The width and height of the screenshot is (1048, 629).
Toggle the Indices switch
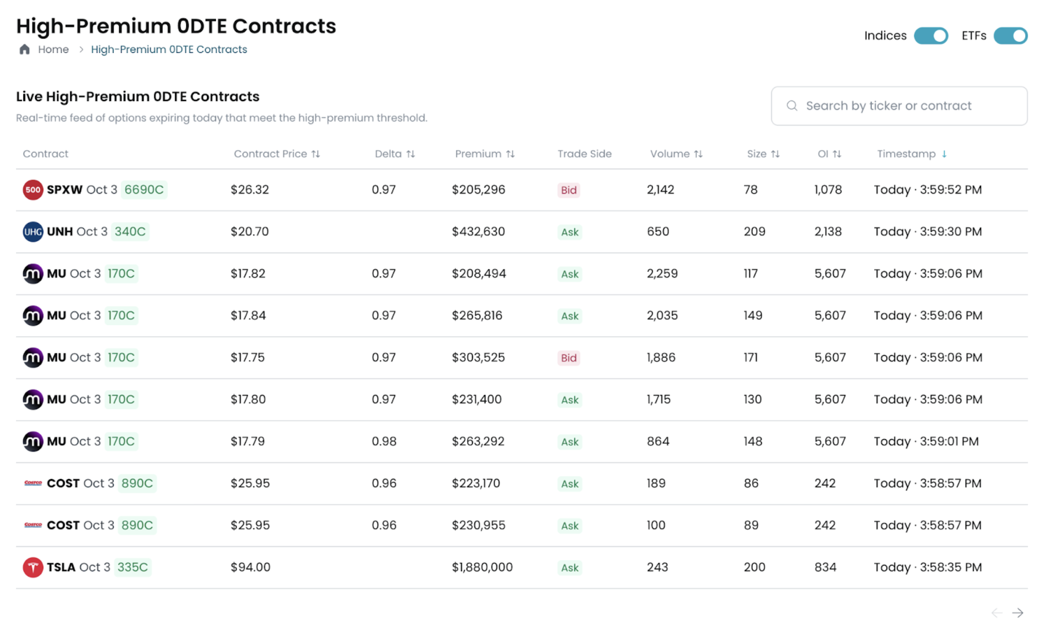coord(930,36)
